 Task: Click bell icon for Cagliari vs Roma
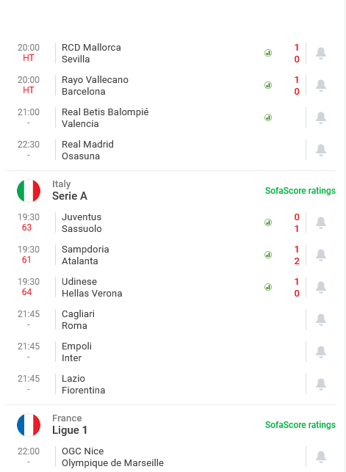pyautogui.click(x=321, y=320)
